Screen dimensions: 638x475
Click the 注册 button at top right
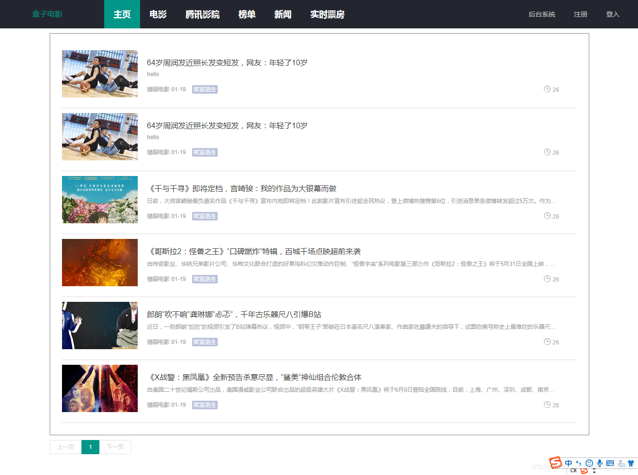pyautogui.click(x=580, y=14)
